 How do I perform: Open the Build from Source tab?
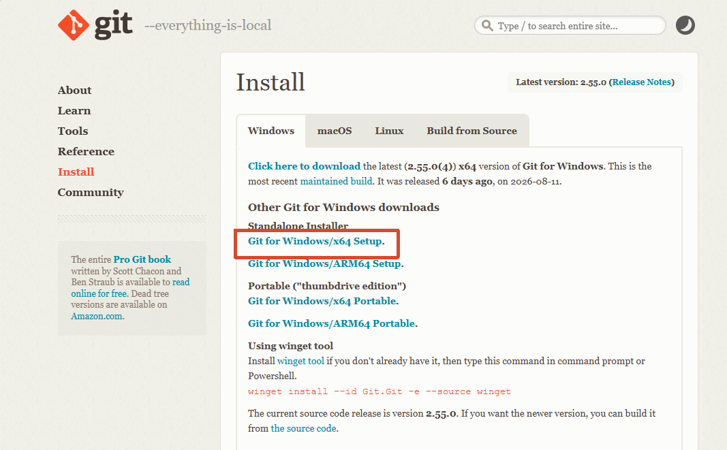click(471, 131)
